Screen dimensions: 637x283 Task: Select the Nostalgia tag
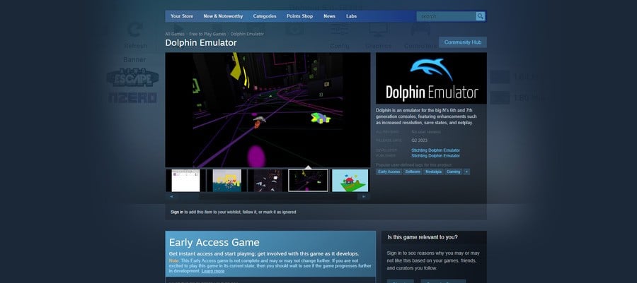(433, 171)
